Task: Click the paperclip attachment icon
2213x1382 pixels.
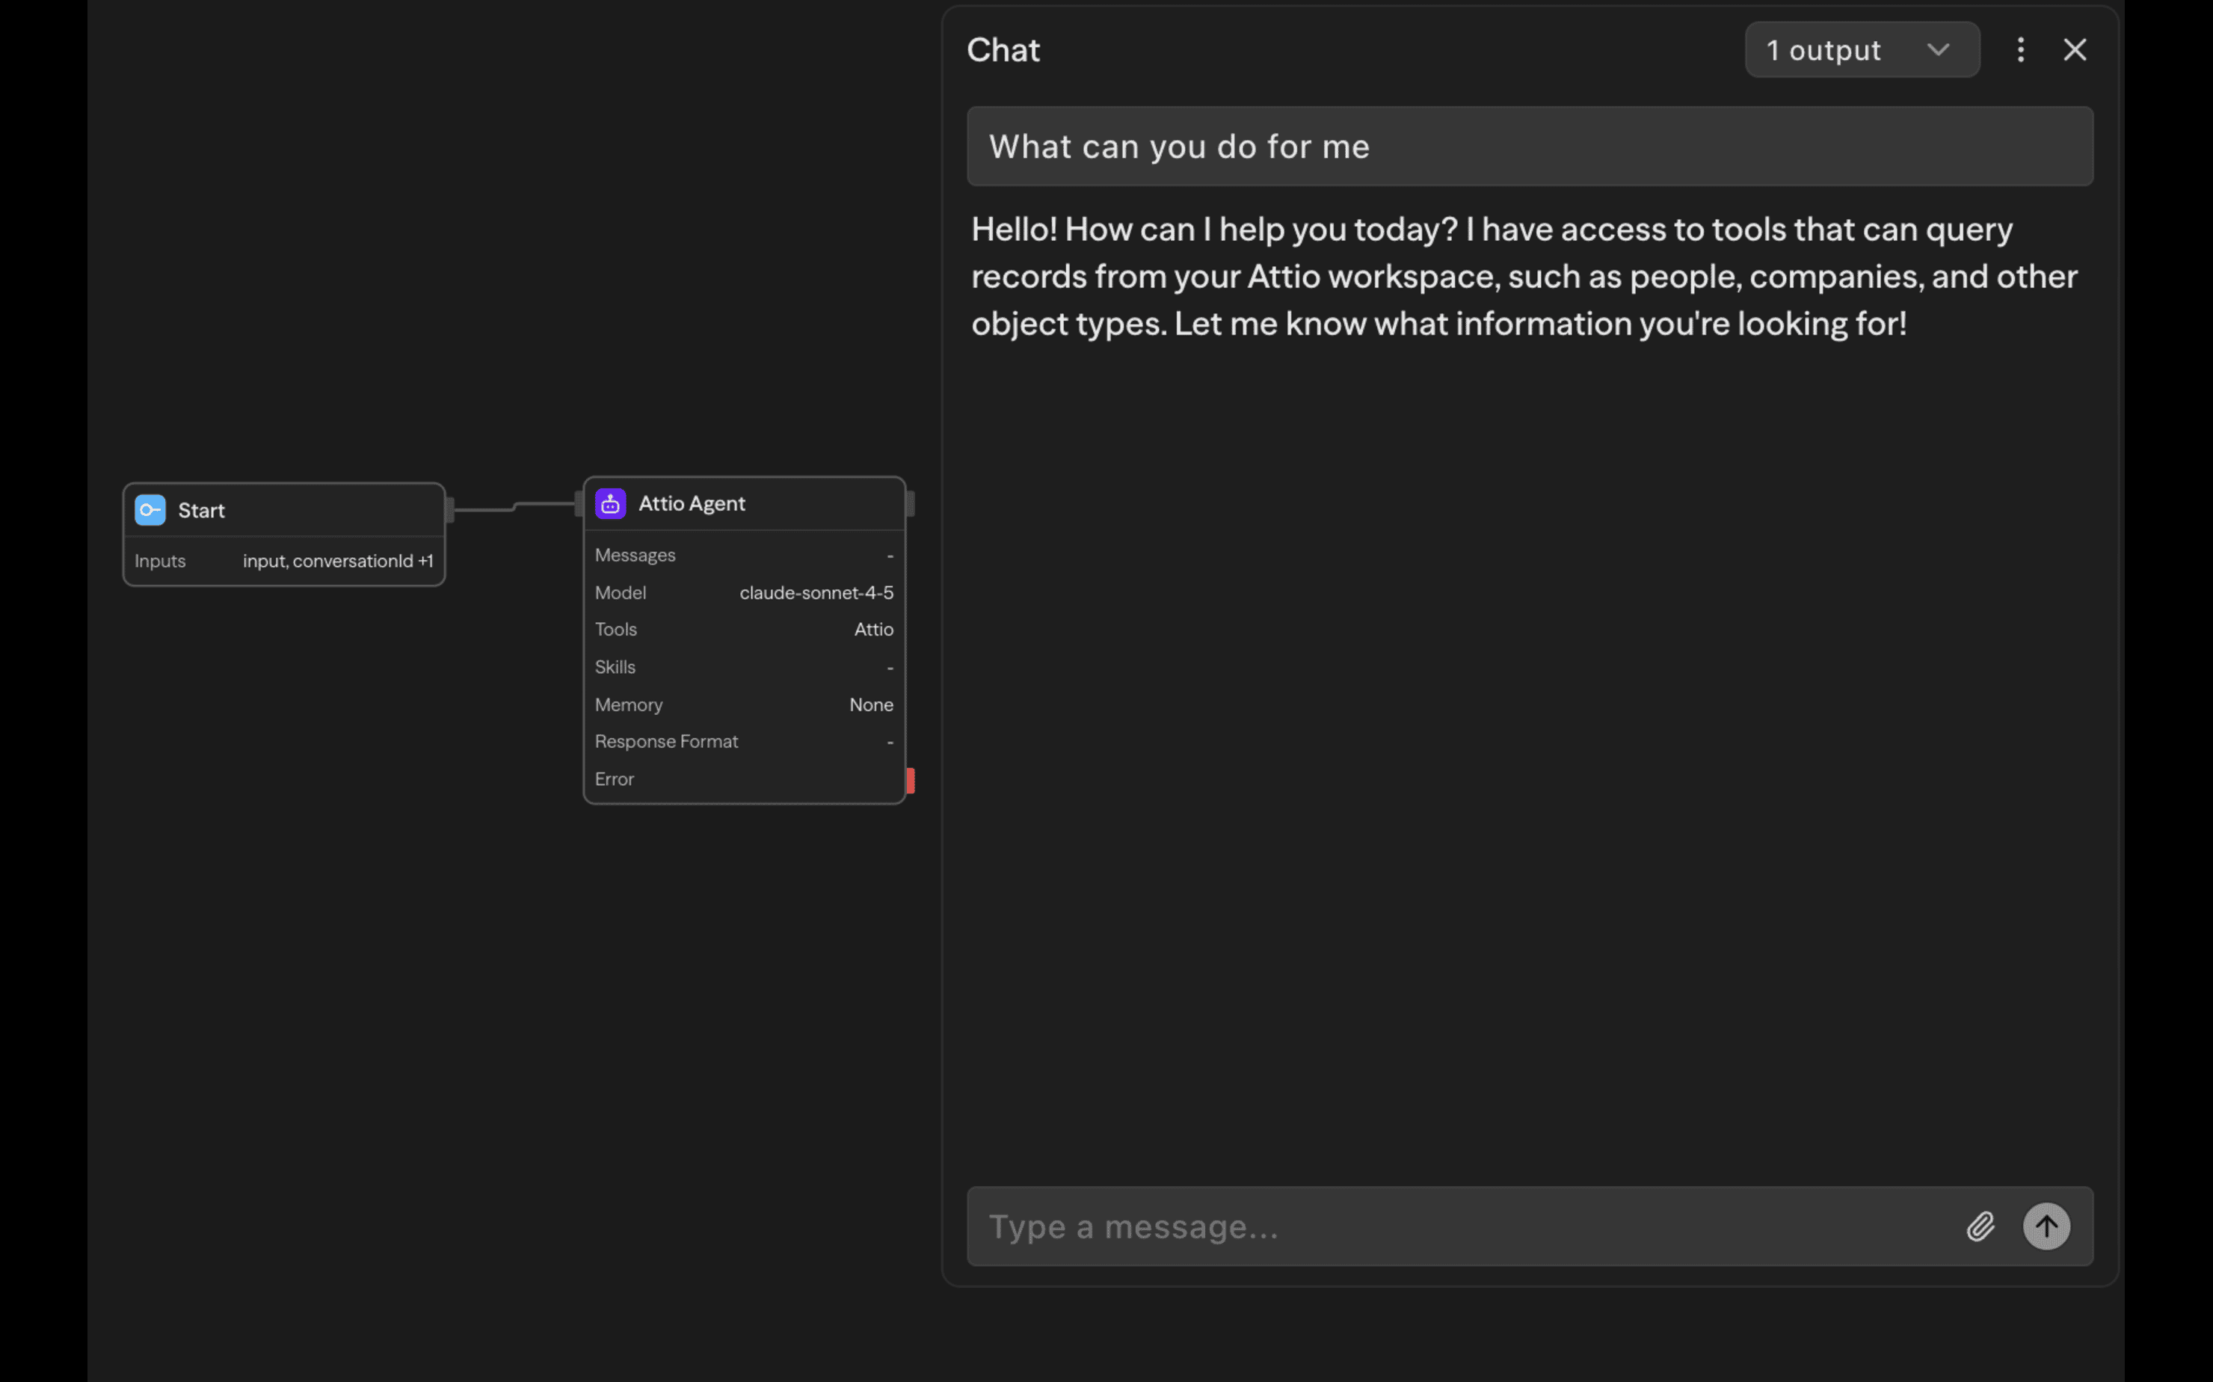Action: [1980, 1226]
